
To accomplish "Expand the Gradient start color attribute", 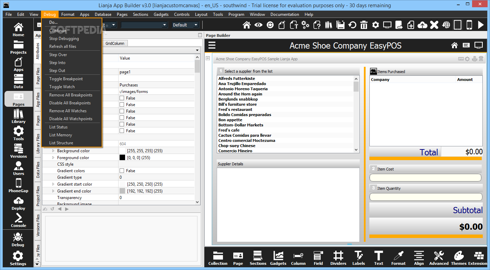I will coord(53,184).
